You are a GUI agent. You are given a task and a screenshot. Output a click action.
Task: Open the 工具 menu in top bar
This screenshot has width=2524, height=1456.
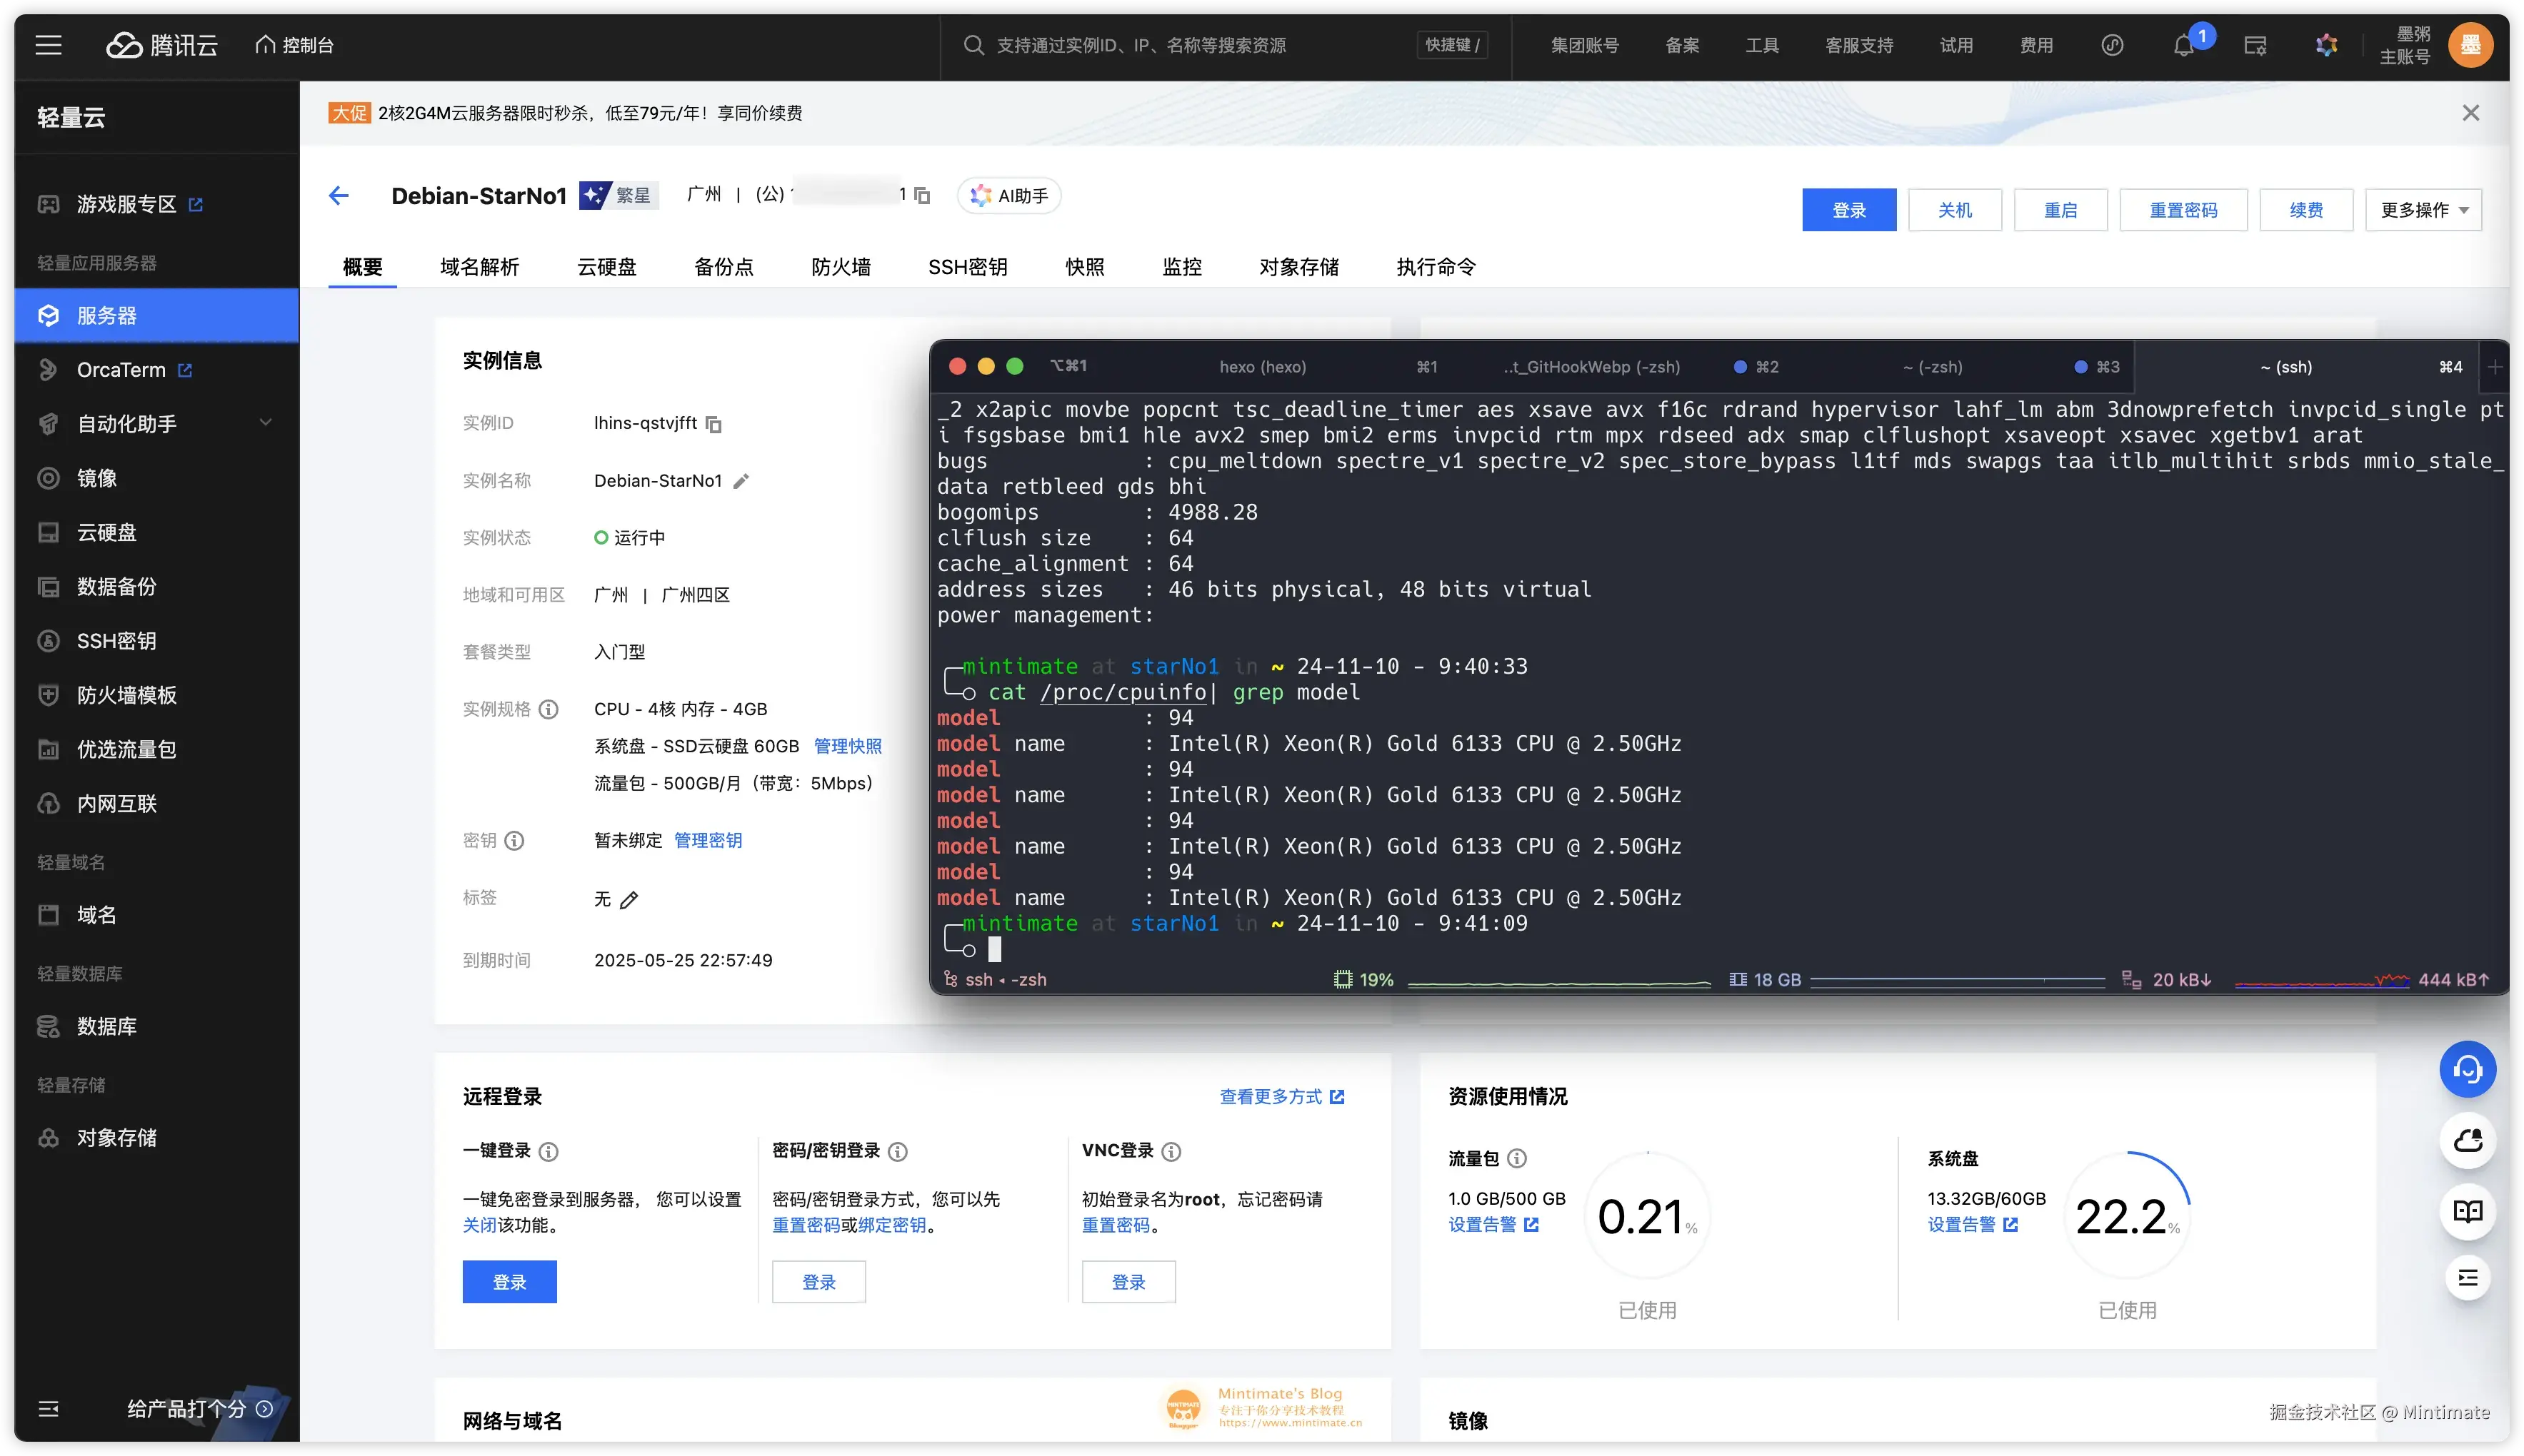click(1762, 45)
